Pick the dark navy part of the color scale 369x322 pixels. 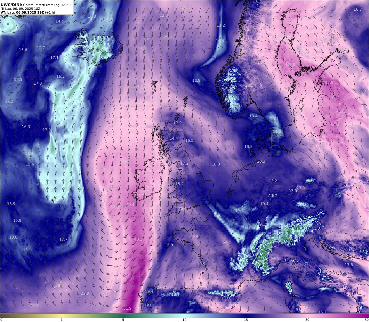point(246,315)
